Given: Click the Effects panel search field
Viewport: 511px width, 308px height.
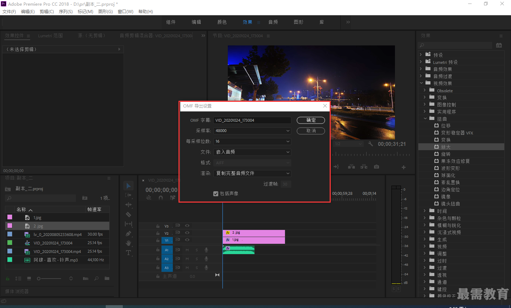Looking at the screenshot, I should tap(456, 45).
